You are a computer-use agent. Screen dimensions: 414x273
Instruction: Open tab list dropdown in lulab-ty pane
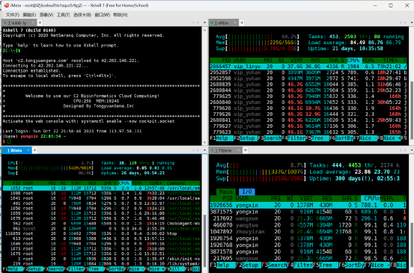[204, 22]
